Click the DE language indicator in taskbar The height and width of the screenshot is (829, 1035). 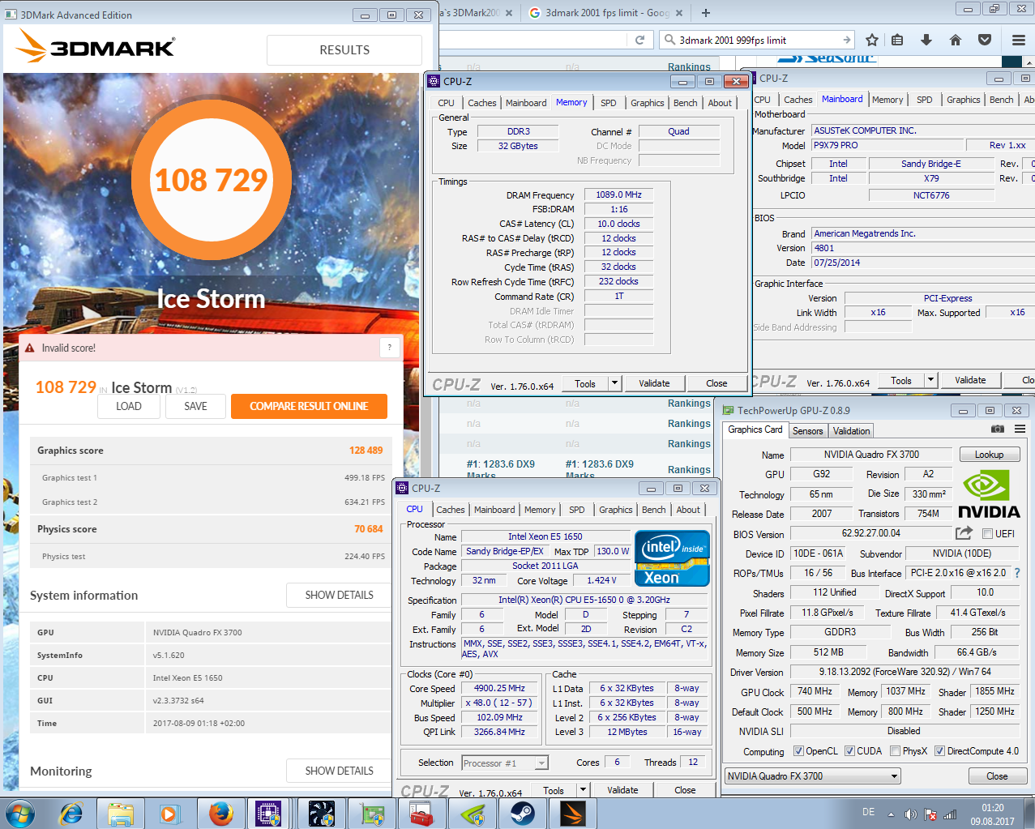click(x=868, y=812)
